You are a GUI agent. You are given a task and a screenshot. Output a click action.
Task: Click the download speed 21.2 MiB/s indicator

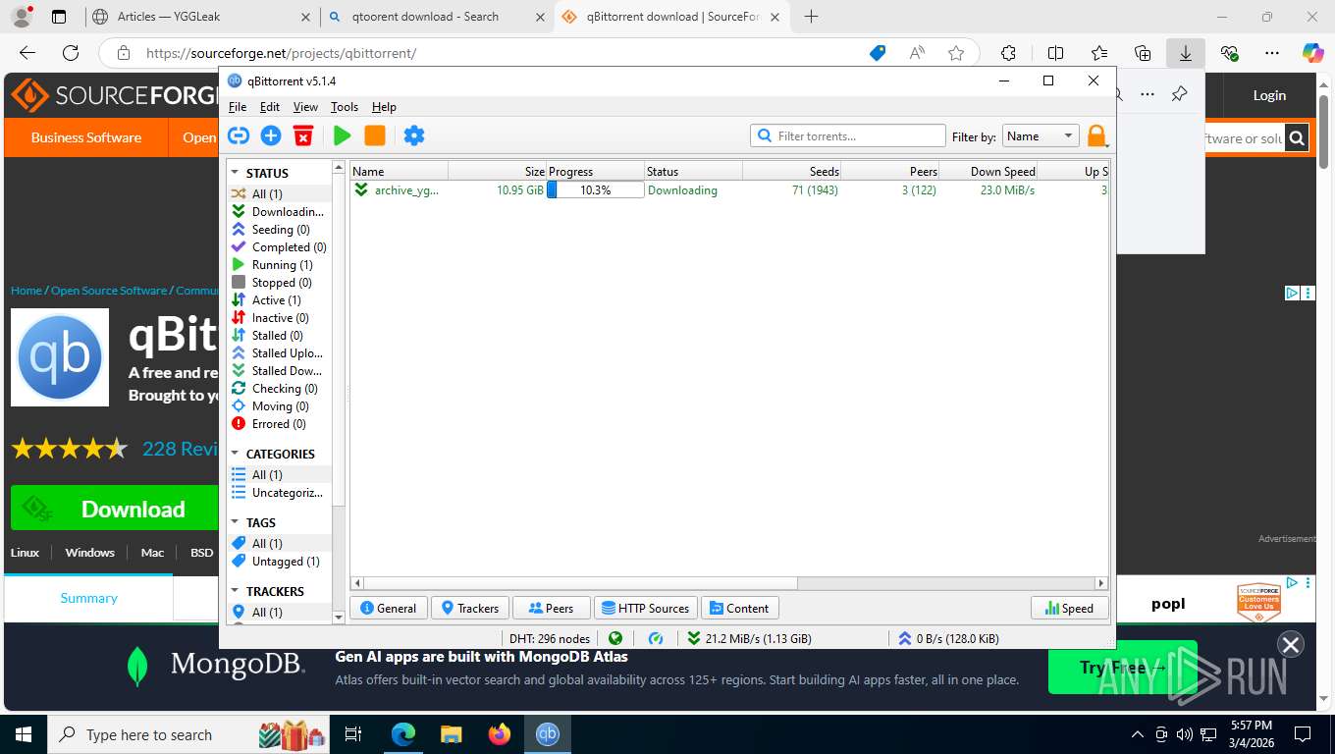[x=749, y=638]
